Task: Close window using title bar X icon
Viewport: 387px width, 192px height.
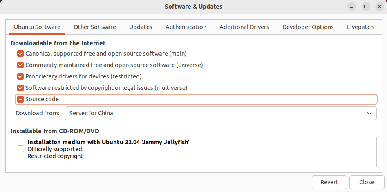Action: click(x=379, y=7)
